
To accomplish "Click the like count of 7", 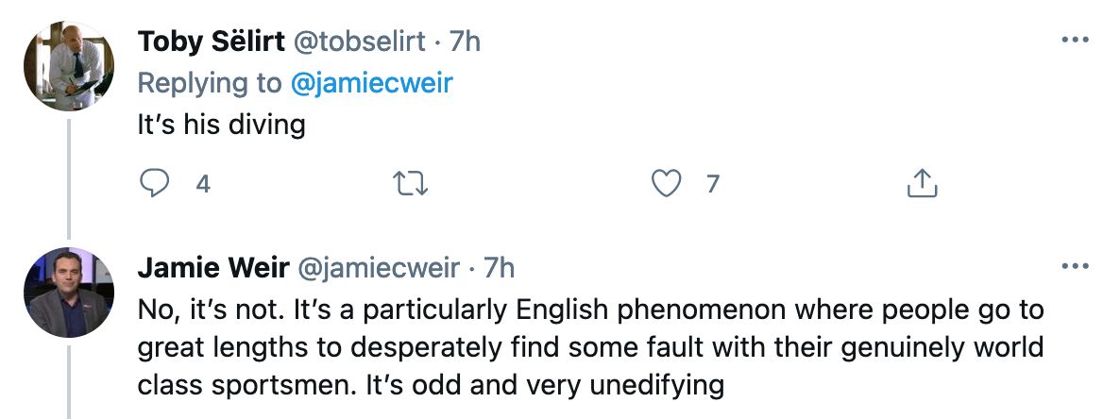I will 713,185.
